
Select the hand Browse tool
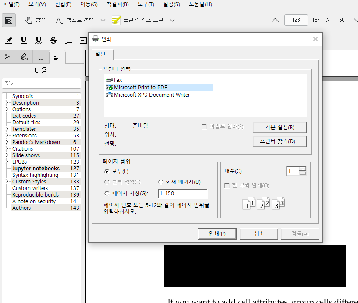click(x=35, y=20)
